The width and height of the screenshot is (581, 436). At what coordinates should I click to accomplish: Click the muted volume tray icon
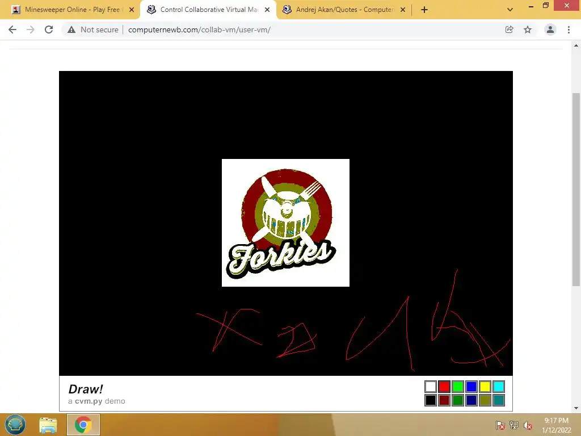[x=528, y=425]
